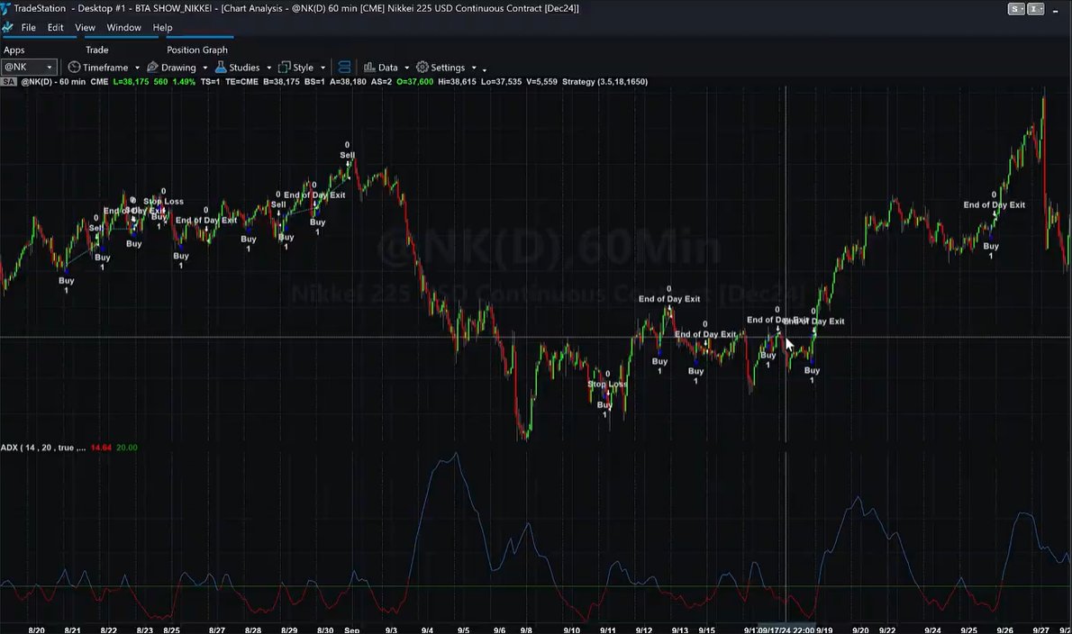Expand the Settings dropdown arrow
Image resolution: width=1072 pixels, height=634 pixels.
point(474,68)
